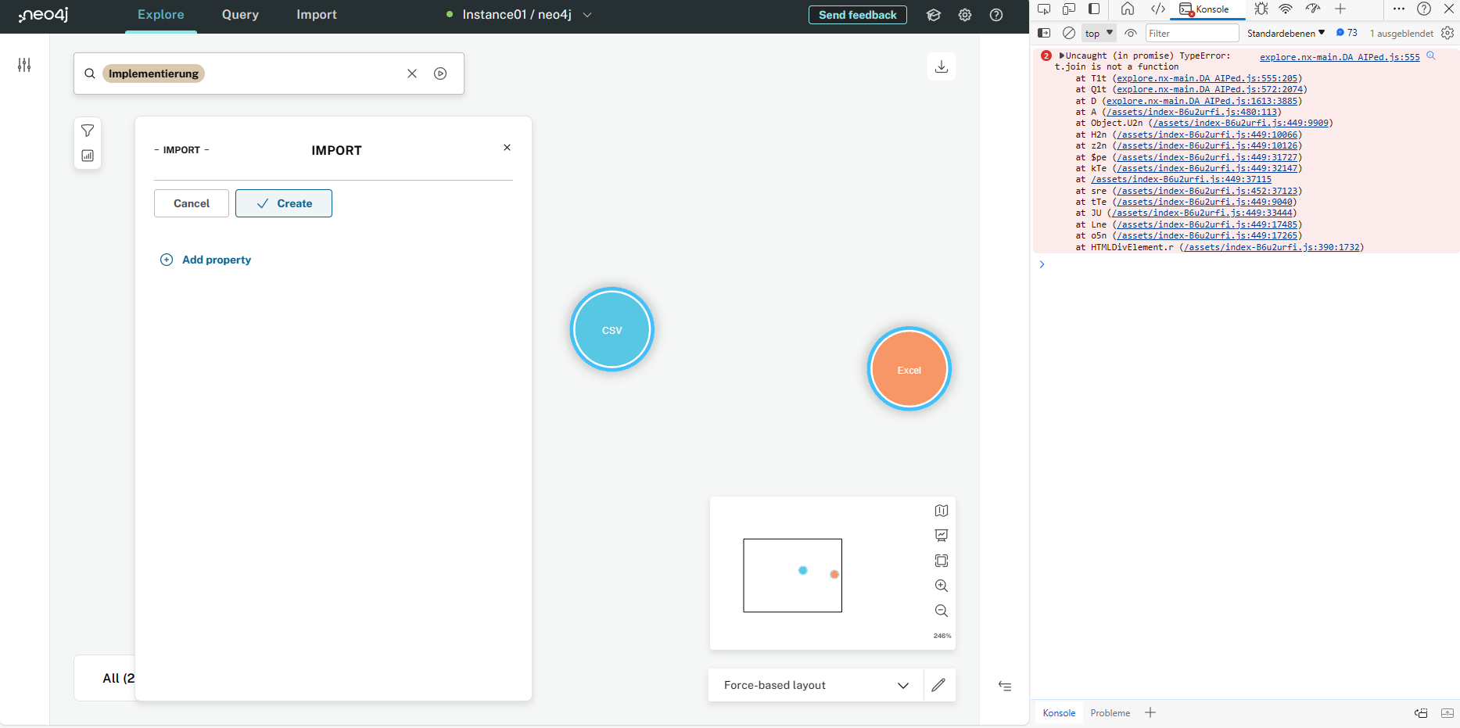Toggle the minimap map icon
Image resolution: width=1460 pixels, height=728 pixels.
tap(942, 511)
